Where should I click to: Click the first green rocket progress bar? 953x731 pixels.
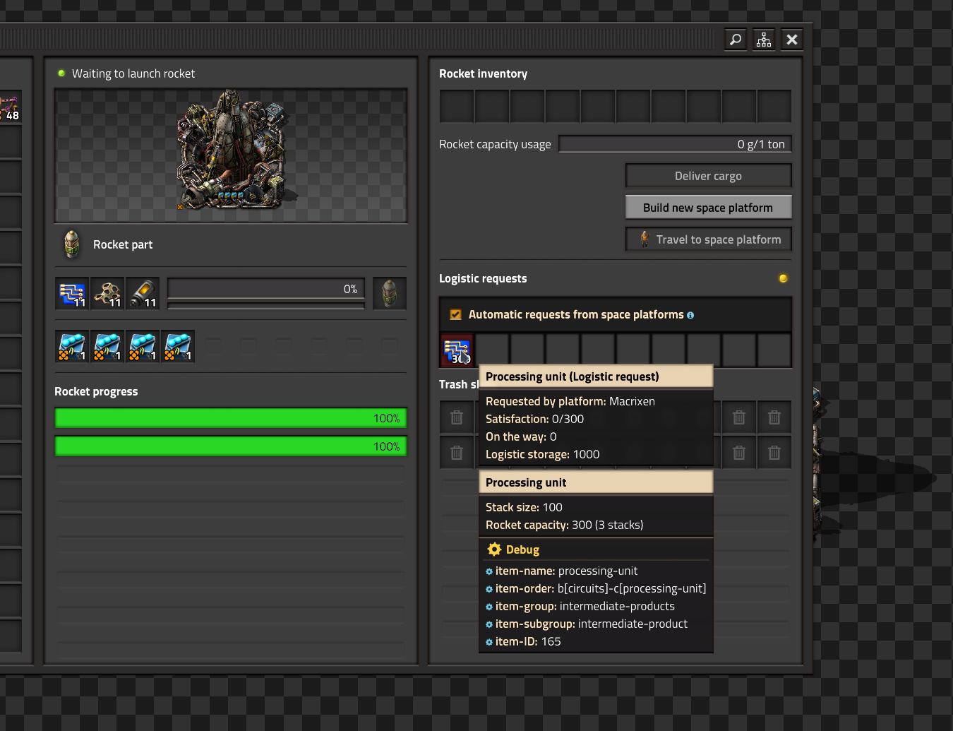[231, 418]
